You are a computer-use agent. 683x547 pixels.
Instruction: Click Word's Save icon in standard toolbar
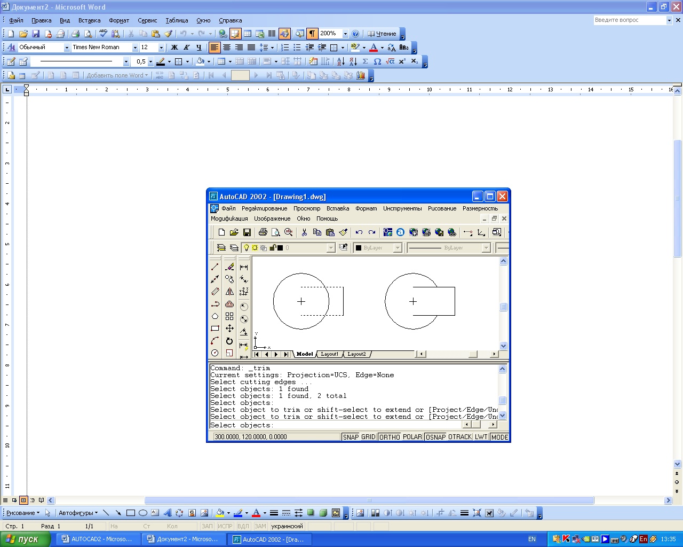point(36,34)
